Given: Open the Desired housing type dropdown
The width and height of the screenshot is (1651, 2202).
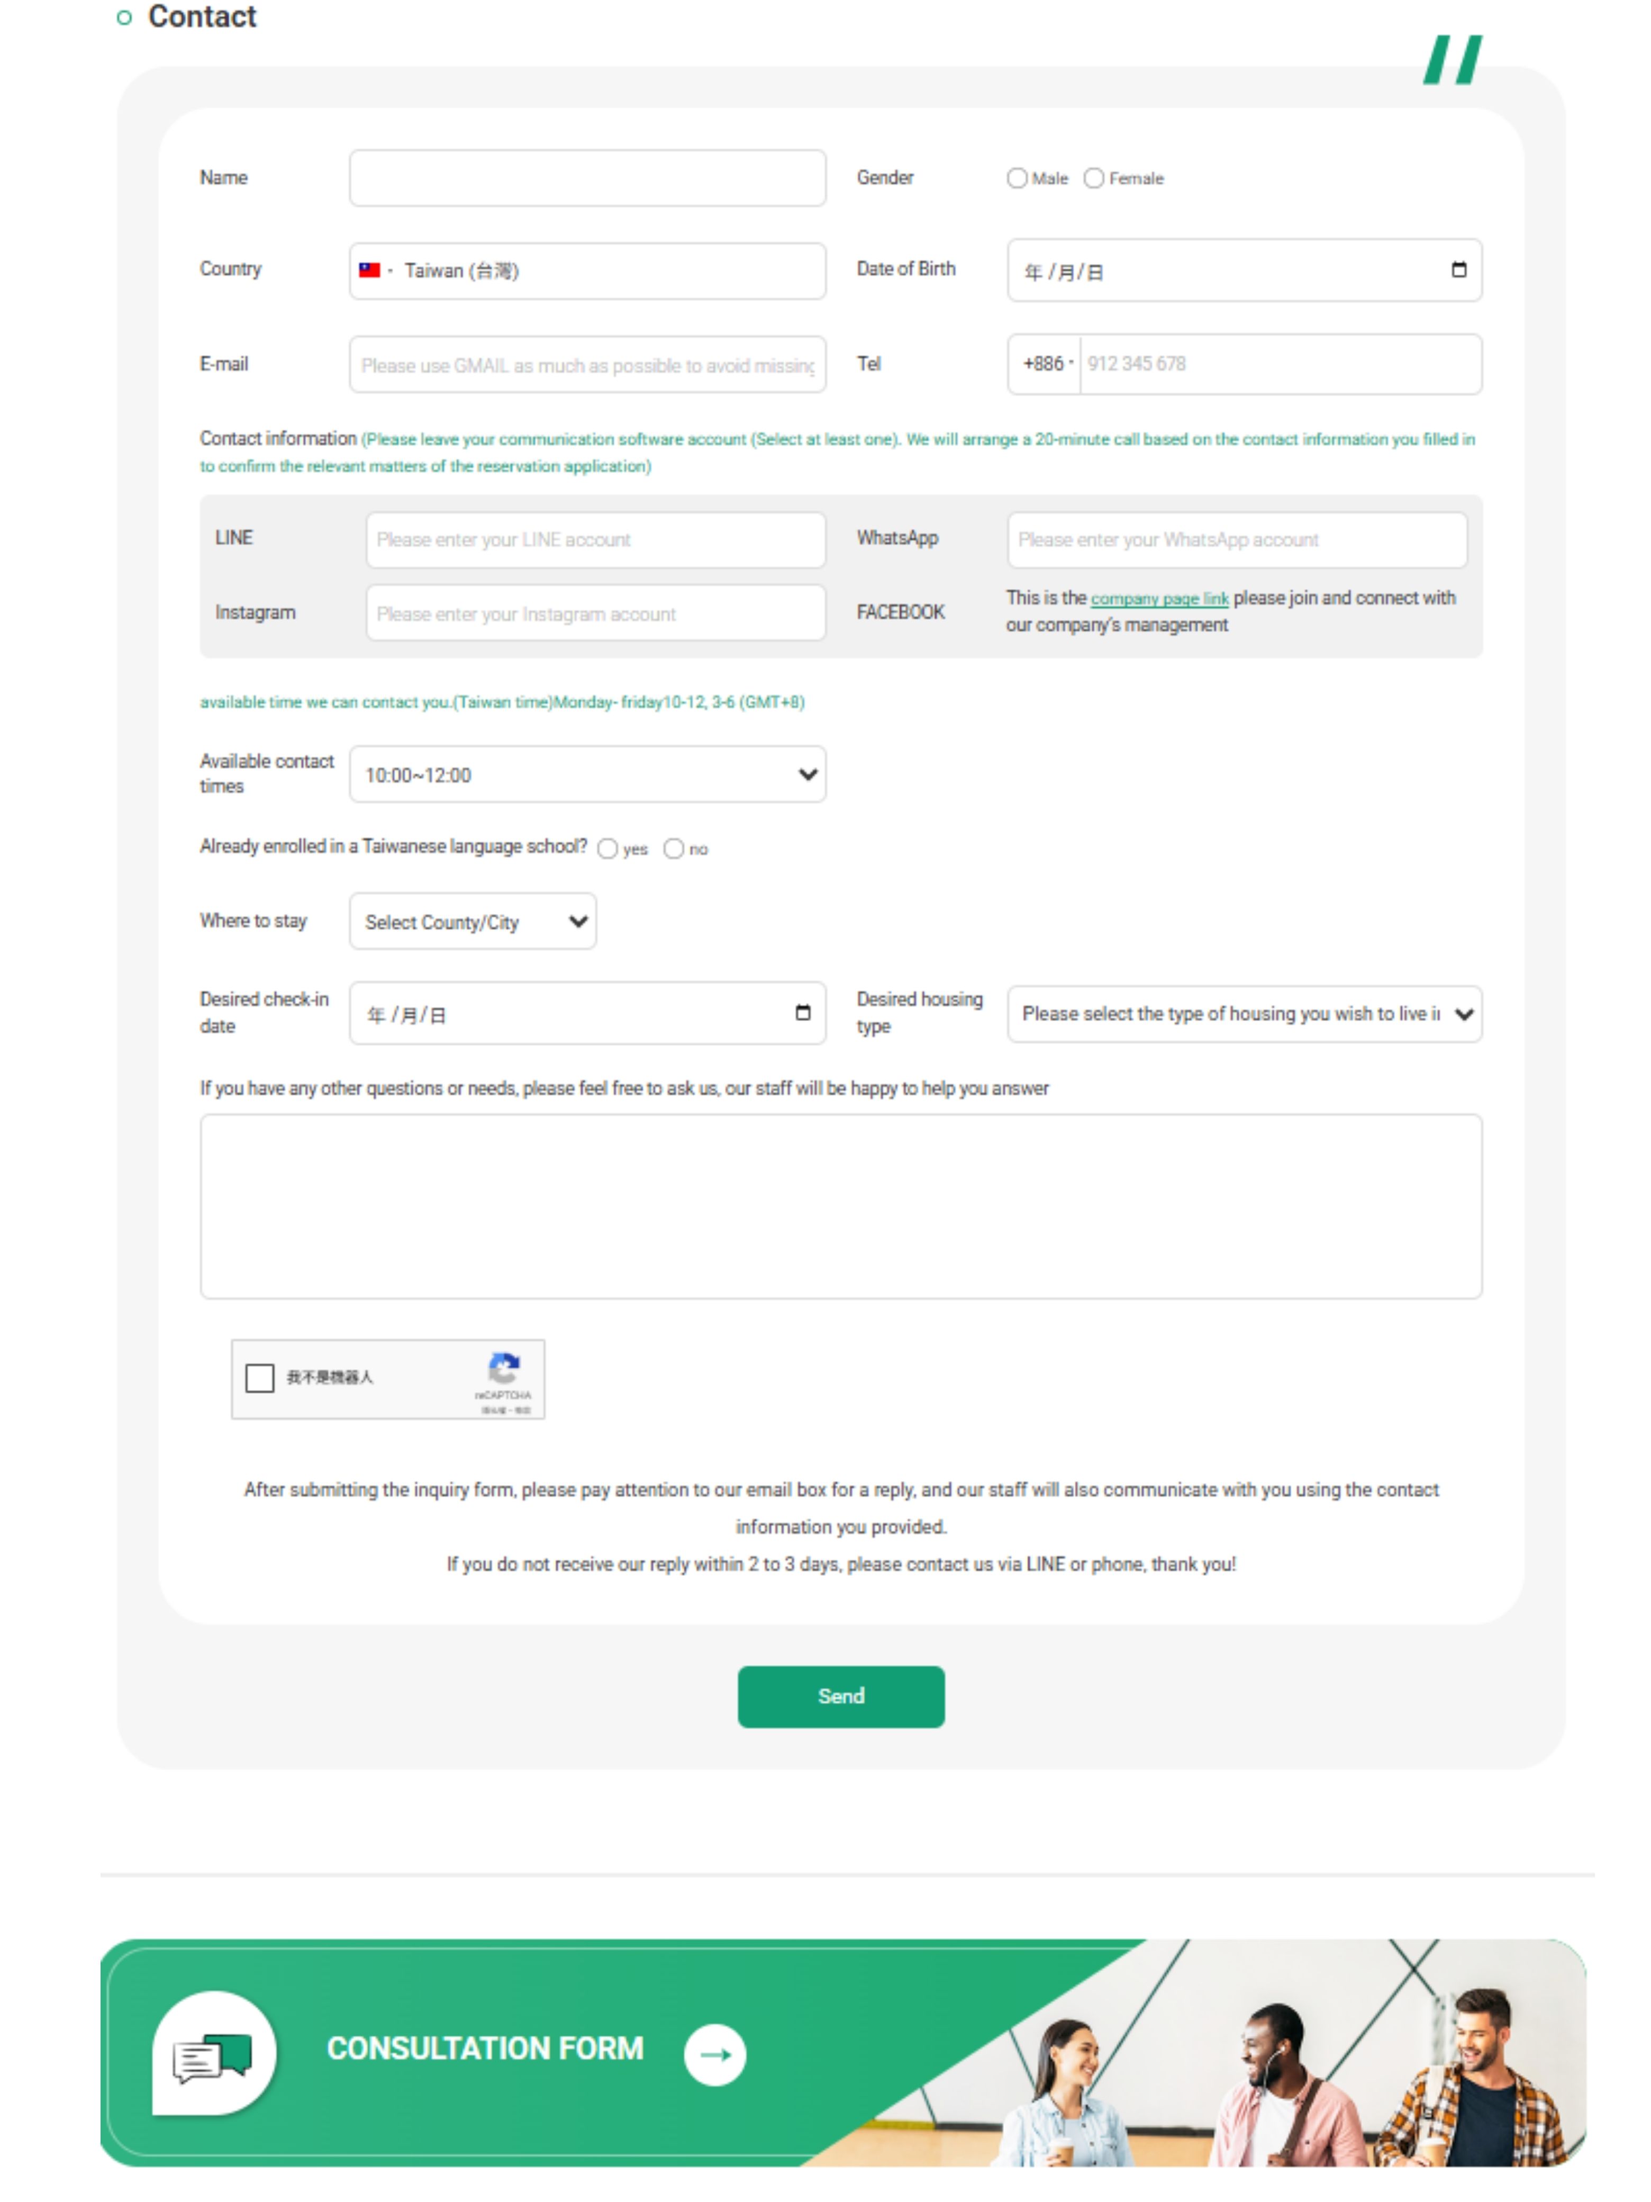Looking at the screenshot, I should (1244, 1014).
